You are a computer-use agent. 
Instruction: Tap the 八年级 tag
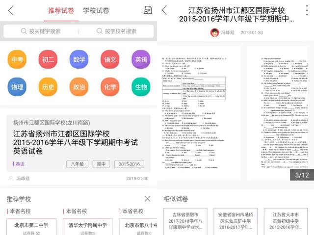tap(78, 164)
